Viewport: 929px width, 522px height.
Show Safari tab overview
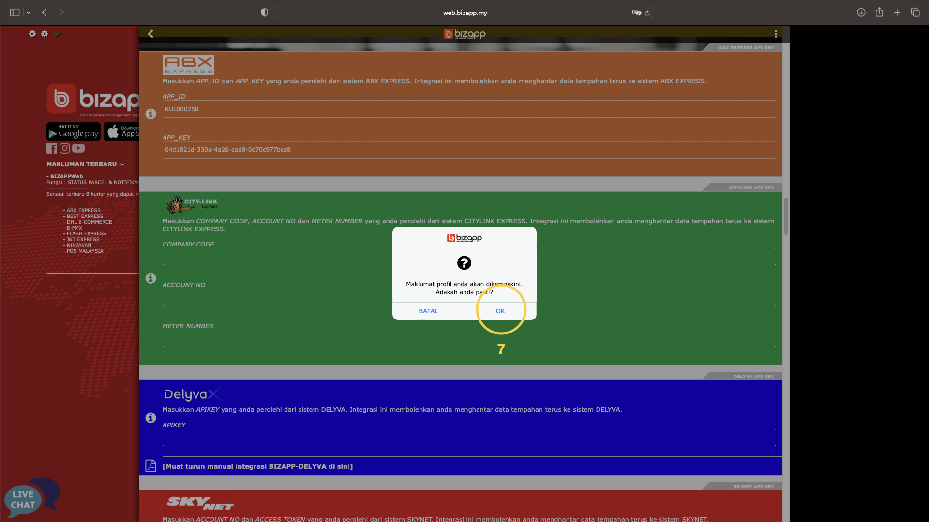tap(915, 13)
